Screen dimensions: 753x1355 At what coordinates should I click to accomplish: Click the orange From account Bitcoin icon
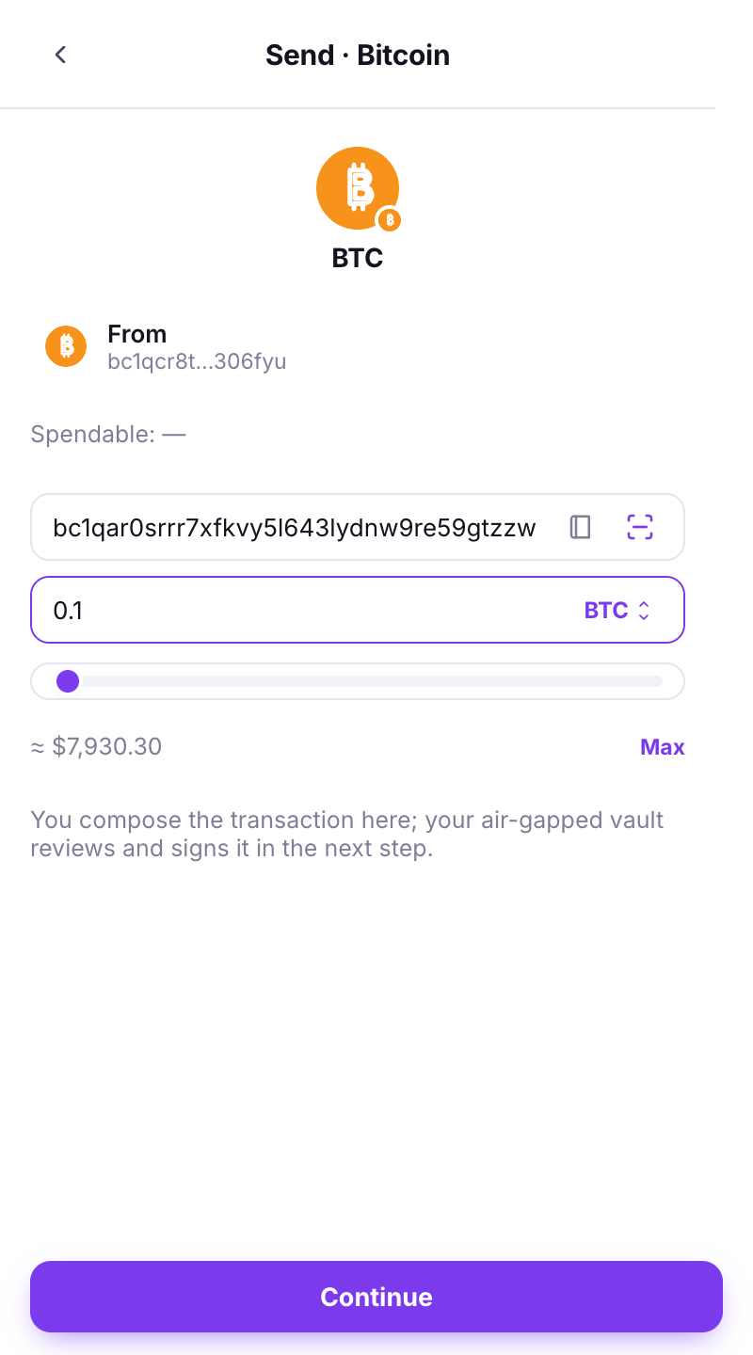(66, 346)
